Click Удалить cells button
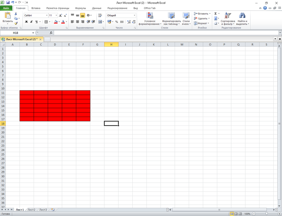 coord(202,19)
